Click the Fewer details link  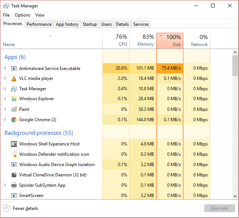pyautogui.click(x=25, y=208)
